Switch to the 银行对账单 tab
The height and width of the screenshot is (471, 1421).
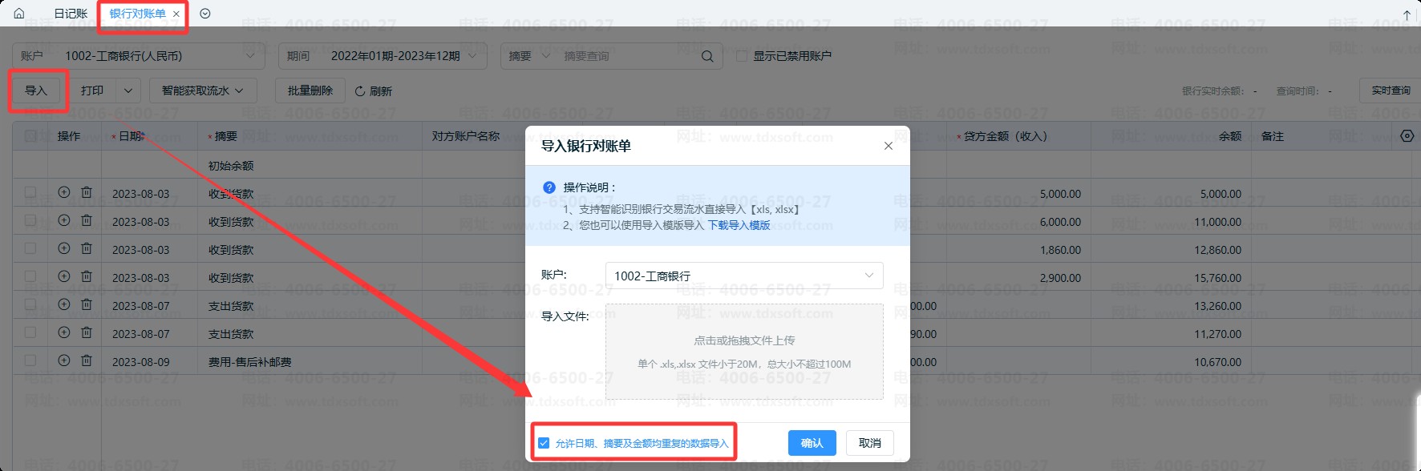coord(137,14)
